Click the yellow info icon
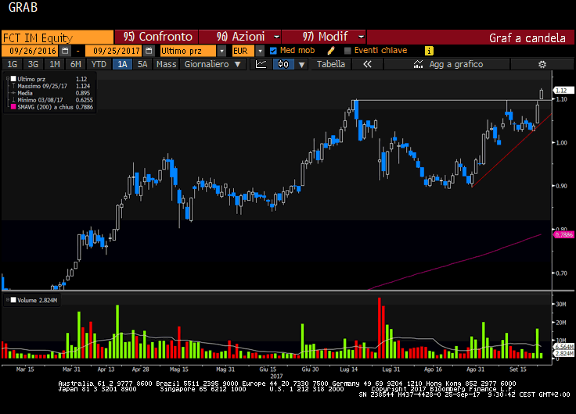This screenshot has height=414, width=576. click(429, 51)
